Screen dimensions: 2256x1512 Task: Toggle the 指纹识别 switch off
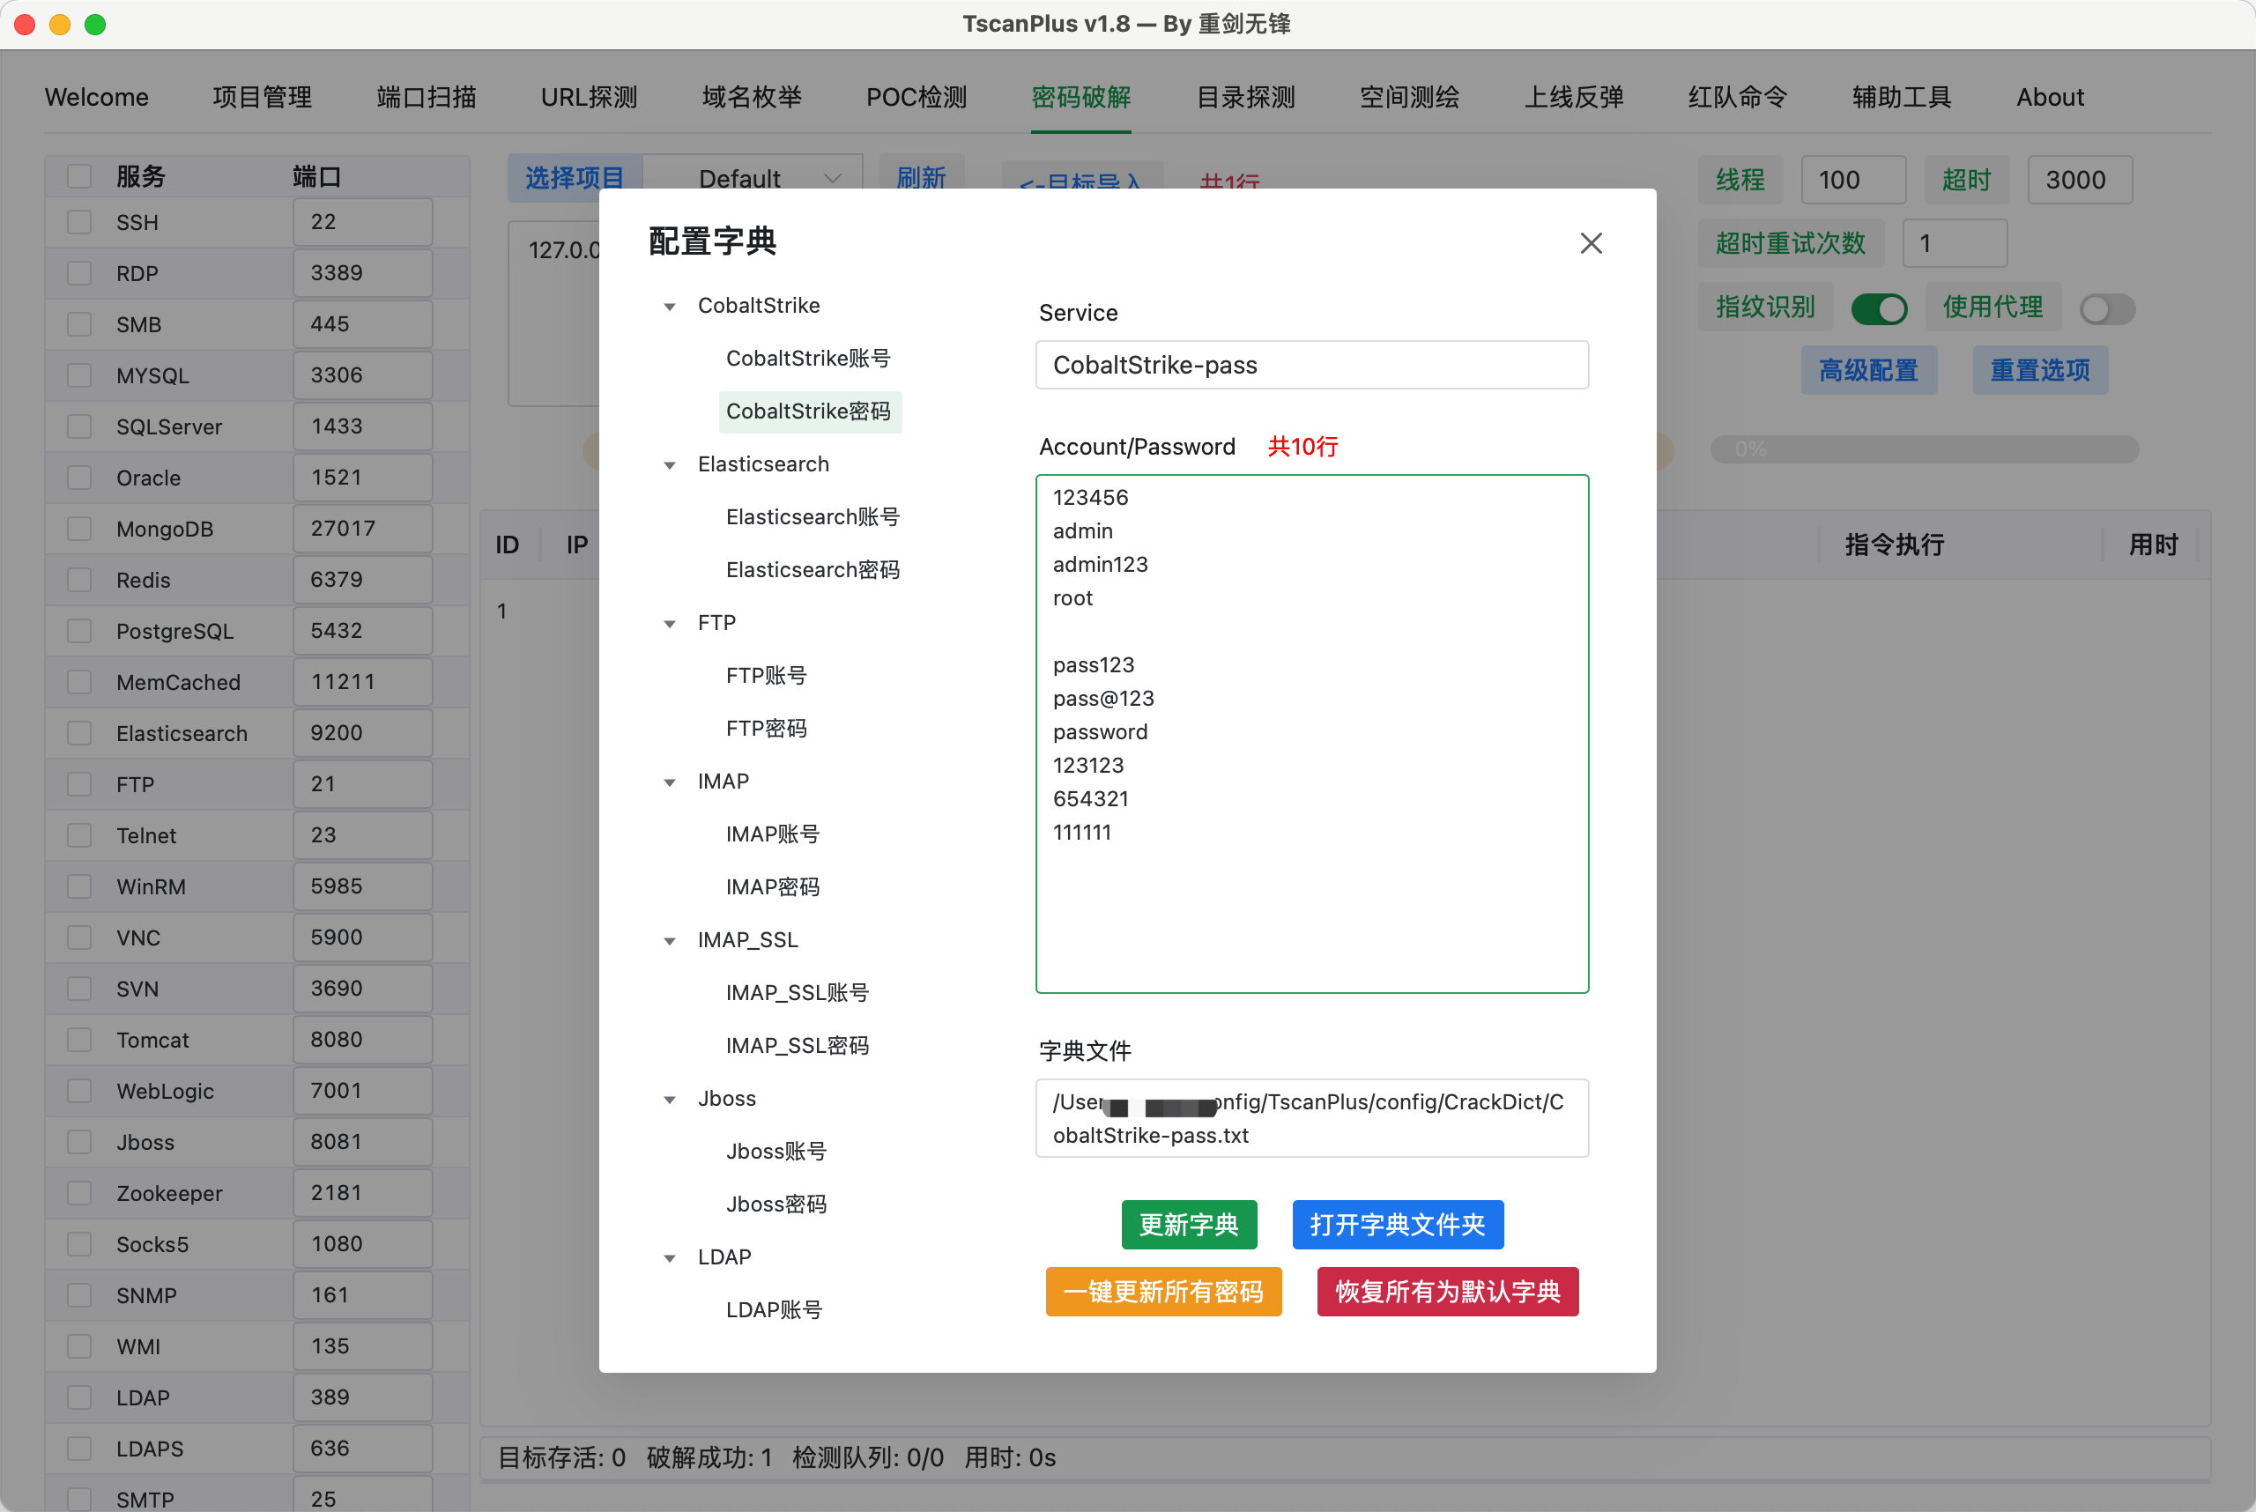(1878, 308)
